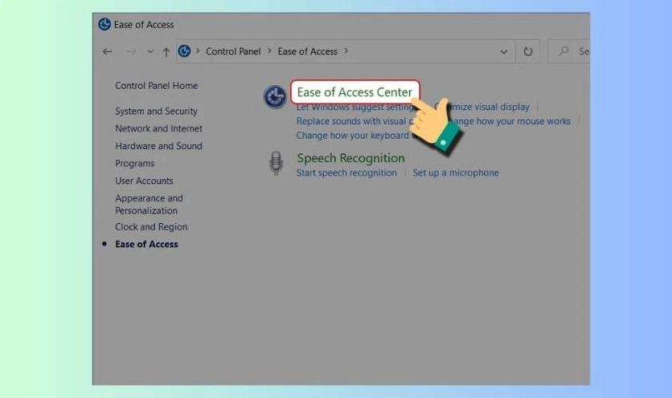
Task: Select Ease of Access in the sidebar
Action: click(x=146, y=244)
